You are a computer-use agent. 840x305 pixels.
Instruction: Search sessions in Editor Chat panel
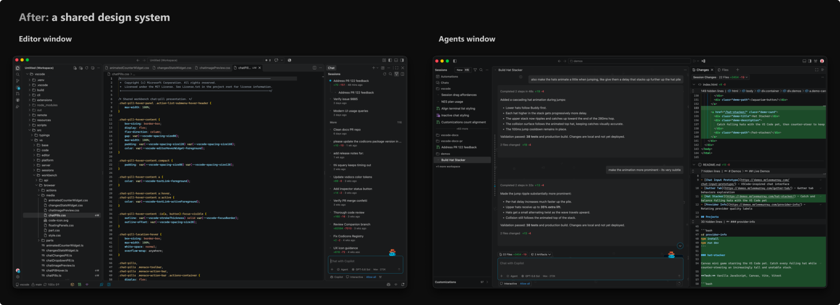click(x=390, y=74)
